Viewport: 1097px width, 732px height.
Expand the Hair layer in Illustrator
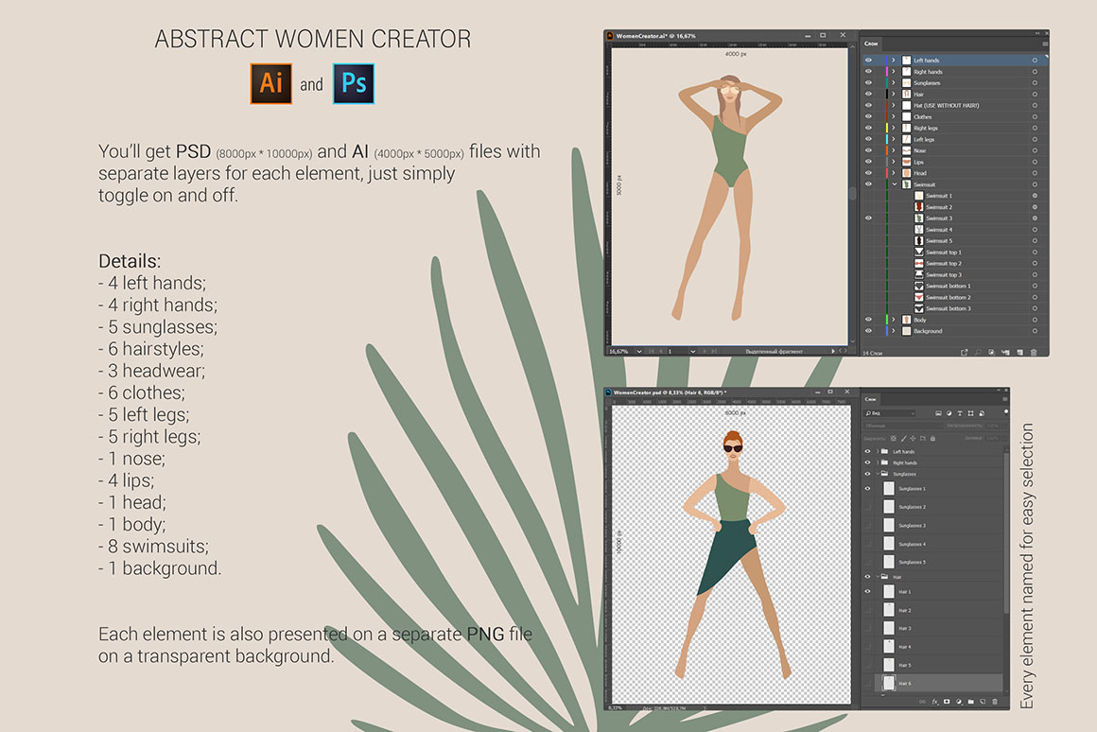tap(893, 95)
